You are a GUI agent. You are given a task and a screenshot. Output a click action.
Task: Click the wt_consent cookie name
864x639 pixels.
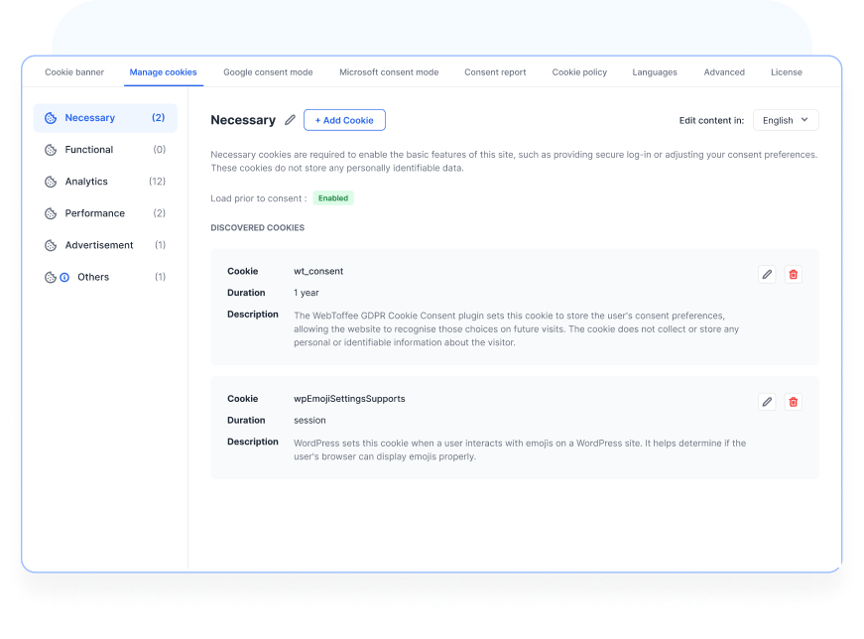tap(318, 271)
